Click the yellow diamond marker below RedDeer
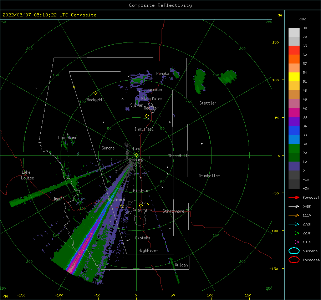This screenshot has width=321, height=300. pos(147,116)
